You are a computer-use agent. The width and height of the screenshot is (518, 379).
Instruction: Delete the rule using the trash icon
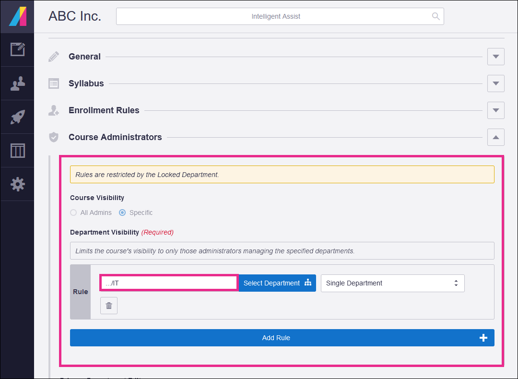click(x=108, y=305)
